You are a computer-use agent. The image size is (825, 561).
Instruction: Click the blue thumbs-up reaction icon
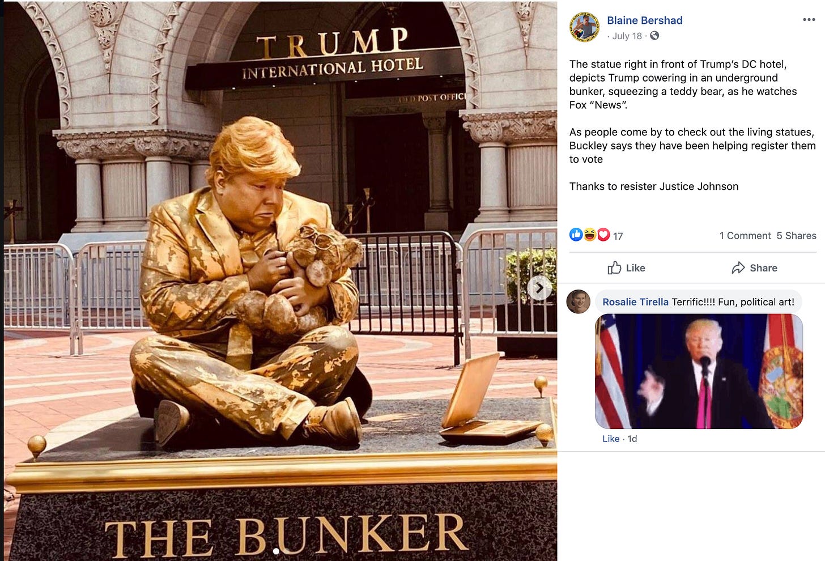click(576, 235)
